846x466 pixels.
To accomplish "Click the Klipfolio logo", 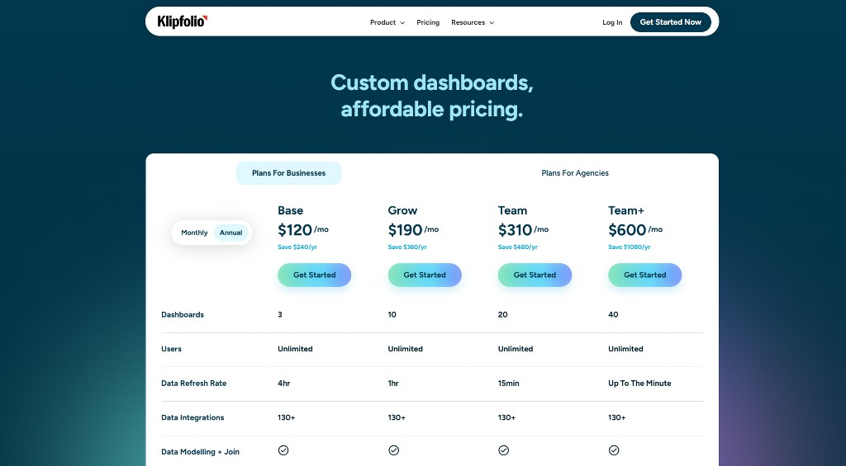I will pyautogui.click(x=183, y=21).
